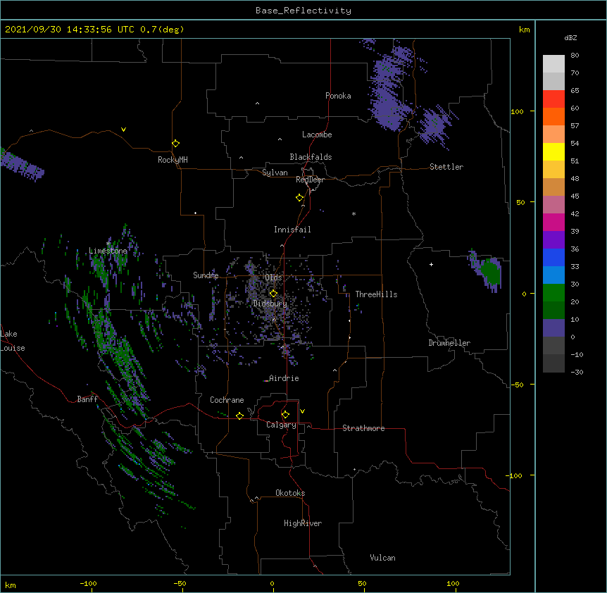Image resolution: width=607 pixels, height=593 pixels.
Task: Pick the dark orange 60-57 dBZ legend swatch
Action: coord(553,116)
